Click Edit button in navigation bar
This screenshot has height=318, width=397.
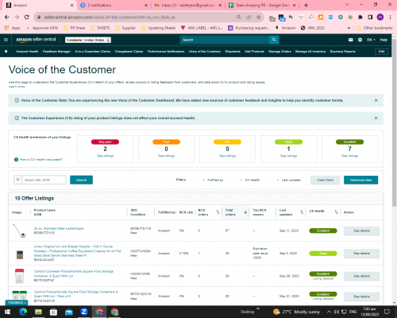pyautogui.click(x=381, y=52)
